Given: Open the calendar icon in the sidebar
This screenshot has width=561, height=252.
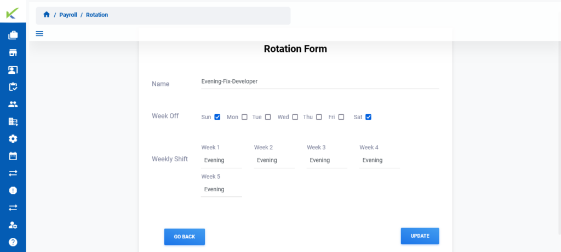Looking at the screenshot, I should (x=13, y=156).
